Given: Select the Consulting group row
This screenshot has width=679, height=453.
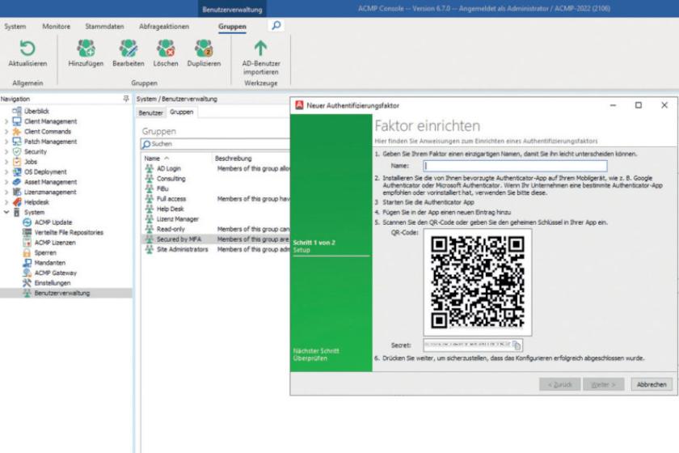Looking at the screenshot, I should coord(216,179).
